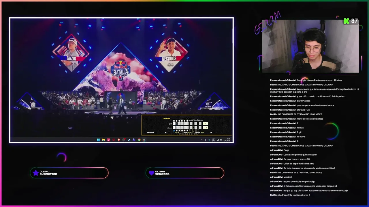Tick the last checkbox above gazir row
Viewport: 369px width, 207px height.
(x=187, y=121)
